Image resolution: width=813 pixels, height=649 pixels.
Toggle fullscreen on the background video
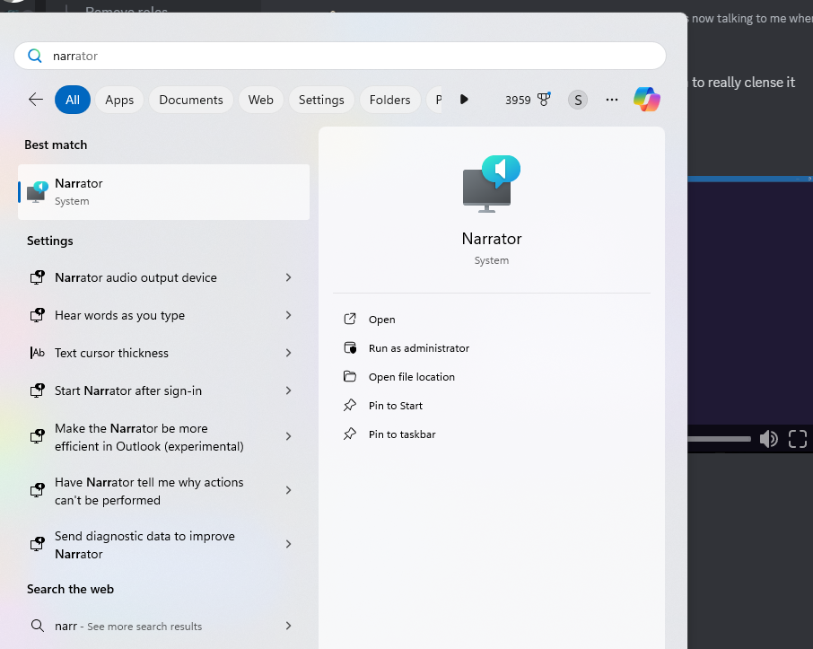point(798,439)
